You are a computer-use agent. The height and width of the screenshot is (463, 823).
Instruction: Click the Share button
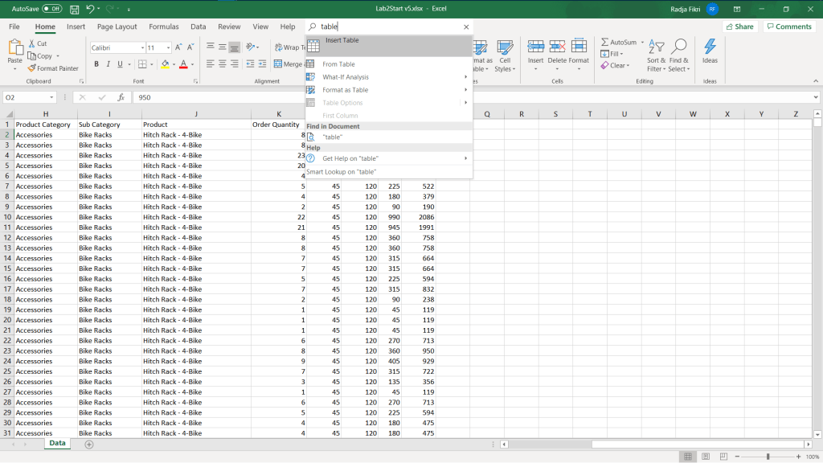coord(739,27)
